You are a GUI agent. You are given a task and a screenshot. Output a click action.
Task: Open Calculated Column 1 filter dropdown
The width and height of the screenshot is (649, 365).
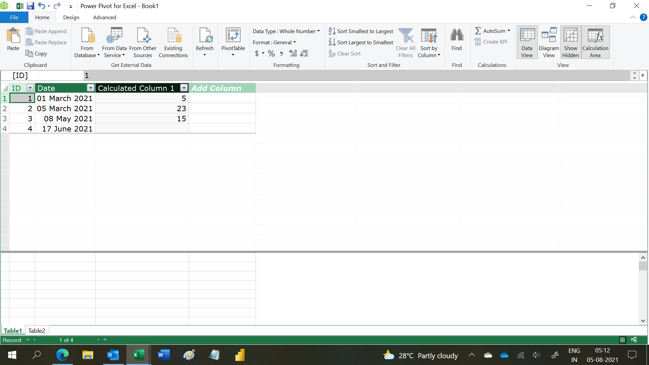click(184, 88)
